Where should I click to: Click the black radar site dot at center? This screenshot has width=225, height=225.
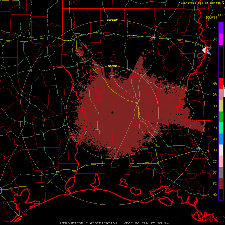[112, 112]
